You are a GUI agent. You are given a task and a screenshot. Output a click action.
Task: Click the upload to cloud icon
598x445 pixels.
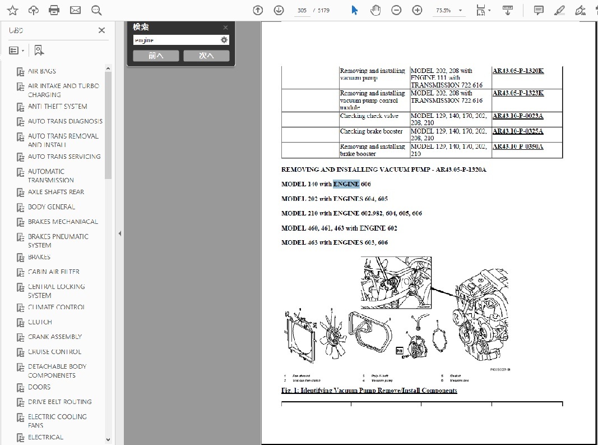tap(33, 10)
